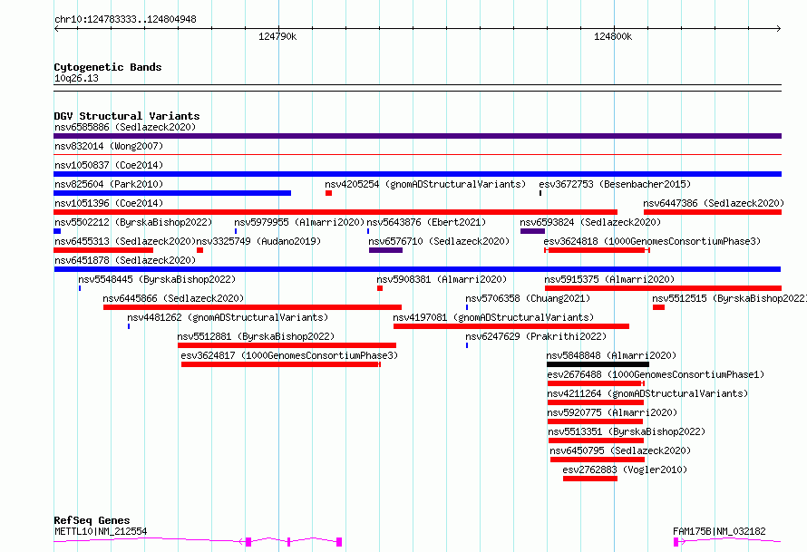The width and height of the screenshot is (807, 552).
Task: Click the nsv5643876 (Ebert2021) label
Action: [x=426, y=222]
